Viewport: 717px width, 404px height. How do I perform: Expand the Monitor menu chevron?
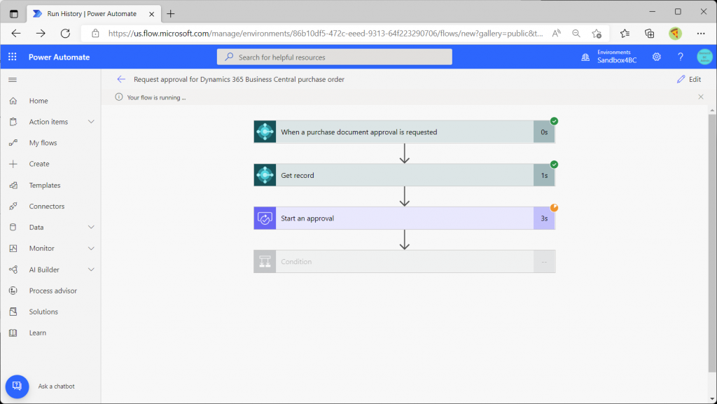click(91, 248)
